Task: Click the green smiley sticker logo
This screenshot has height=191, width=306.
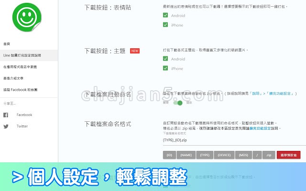Action: (27, 17)
